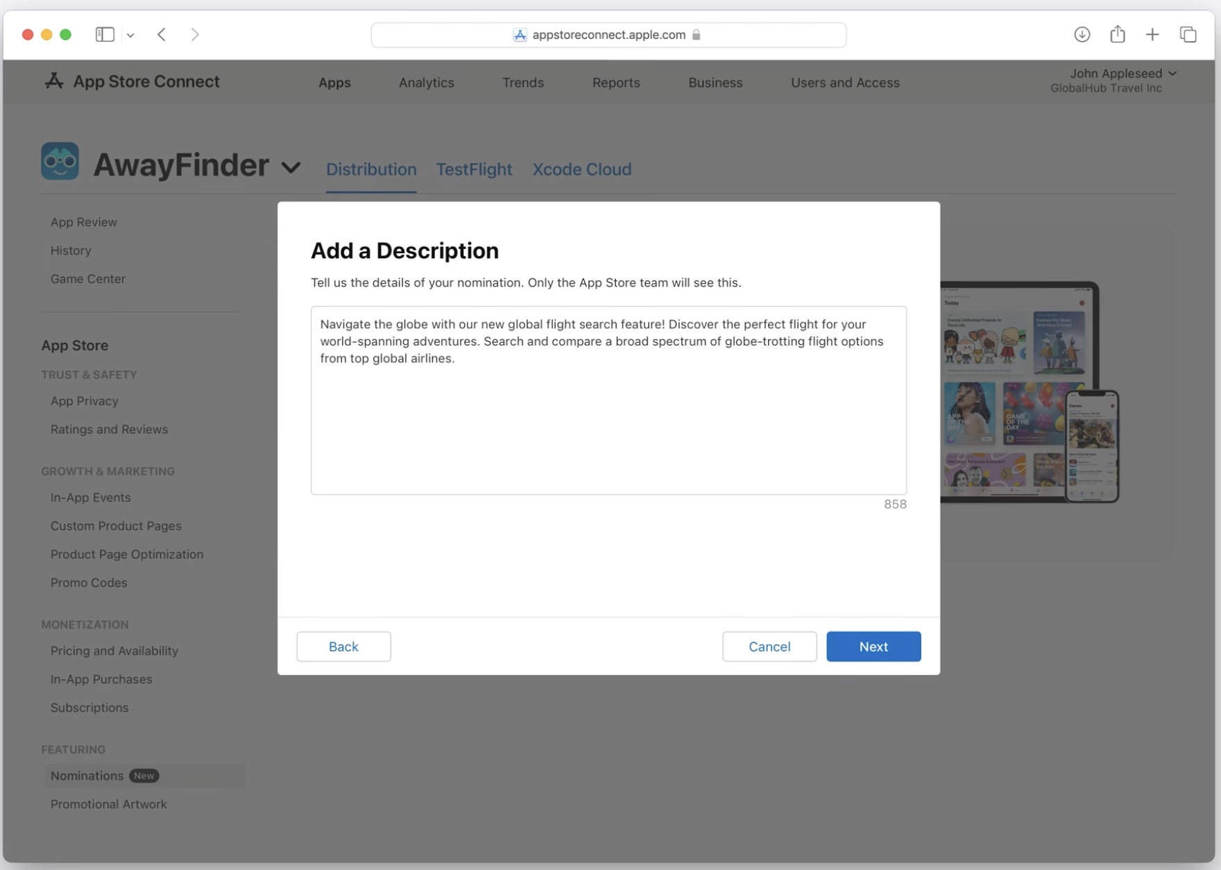The height and width of the screenshot is (870, 1221).
Task: Open the Trends menu item
Action: (523, 83)
